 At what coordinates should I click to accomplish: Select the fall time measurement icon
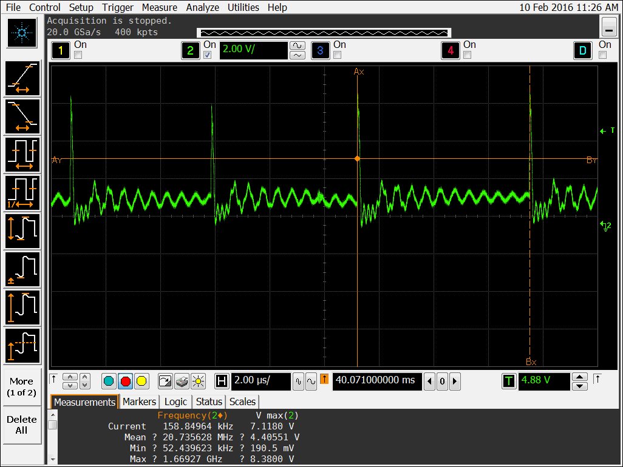(x=22, y=116)
